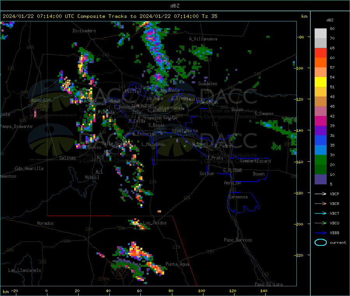Screen dimensions: 350x296
Task: Click the green VBCU arrow legend icon
Action: [320, 223]
